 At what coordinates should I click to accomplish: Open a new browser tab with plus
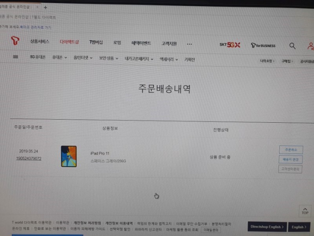click(x=46, y=7)
